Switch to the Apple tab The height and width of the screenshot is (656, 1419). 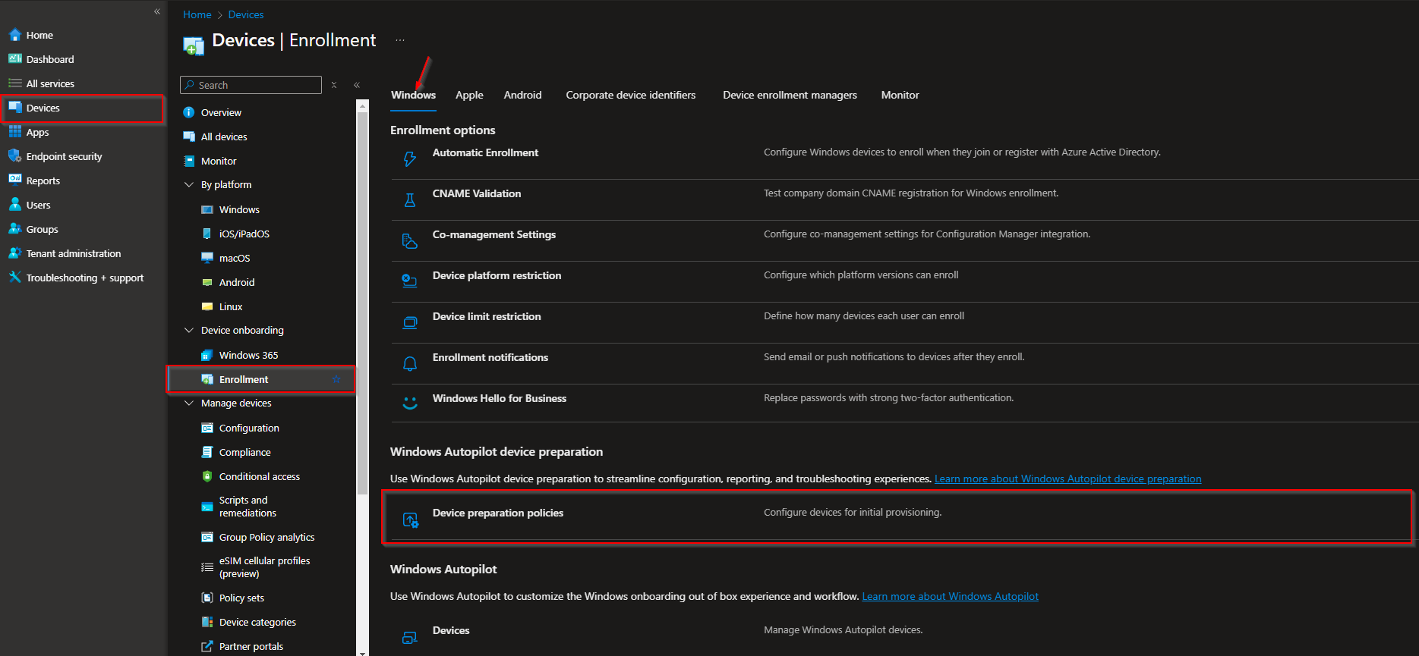click(x=469, y=95)
